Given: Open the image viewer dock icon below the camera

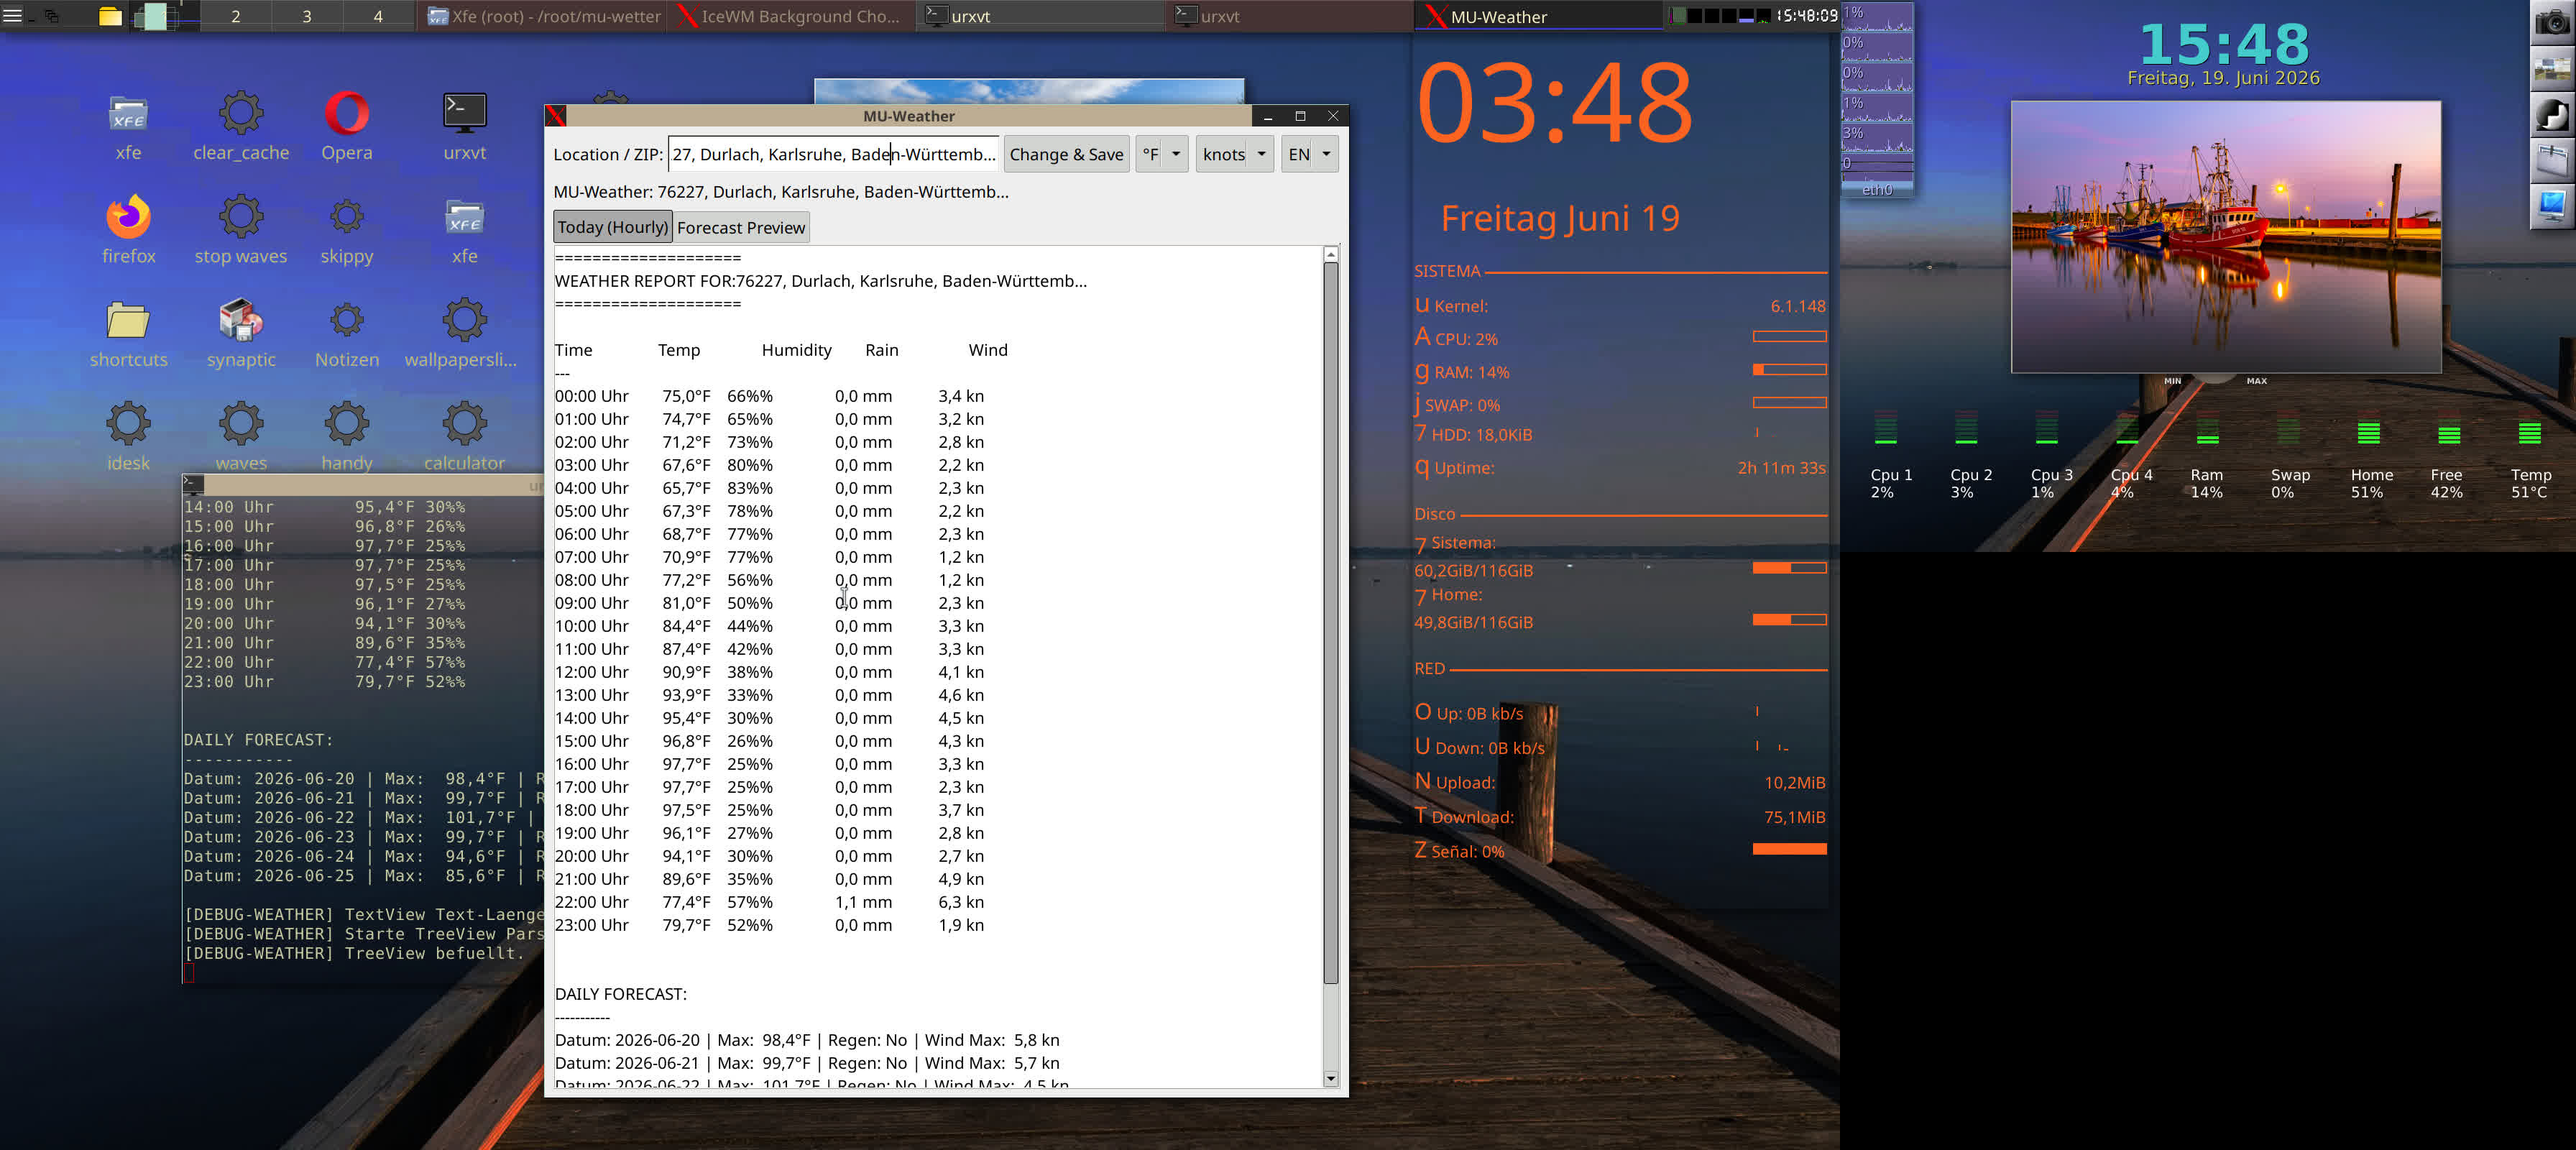Looking at the screenshot, I should 2552,69.
